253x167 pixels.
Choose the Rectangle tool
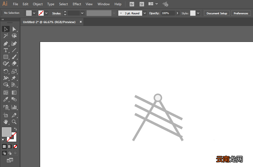pyautogui.click(x=6, y=57)
